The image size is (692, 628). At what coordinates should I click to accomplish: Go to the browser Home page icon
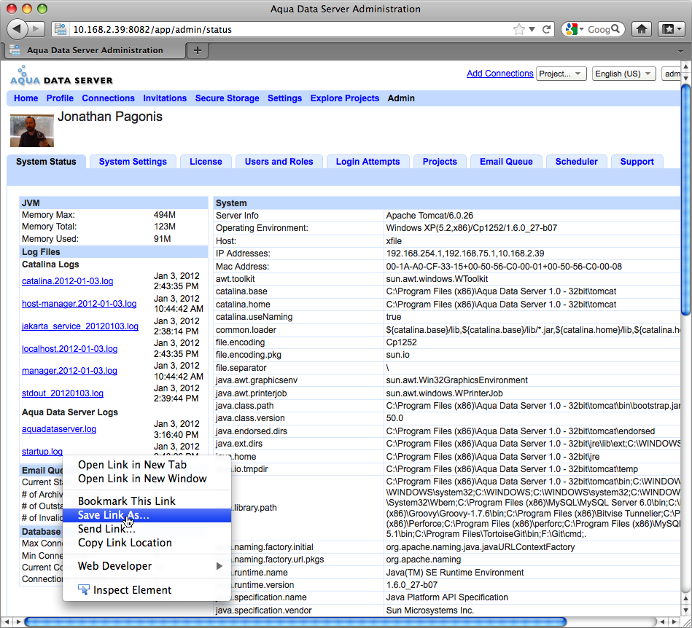coord(642,30)
